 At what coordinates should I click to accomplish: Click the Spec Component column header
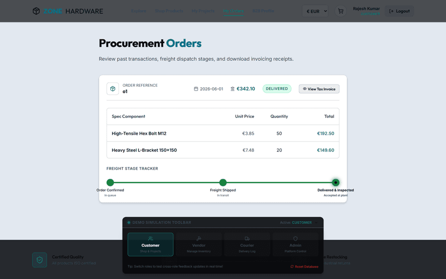(128, 116)
